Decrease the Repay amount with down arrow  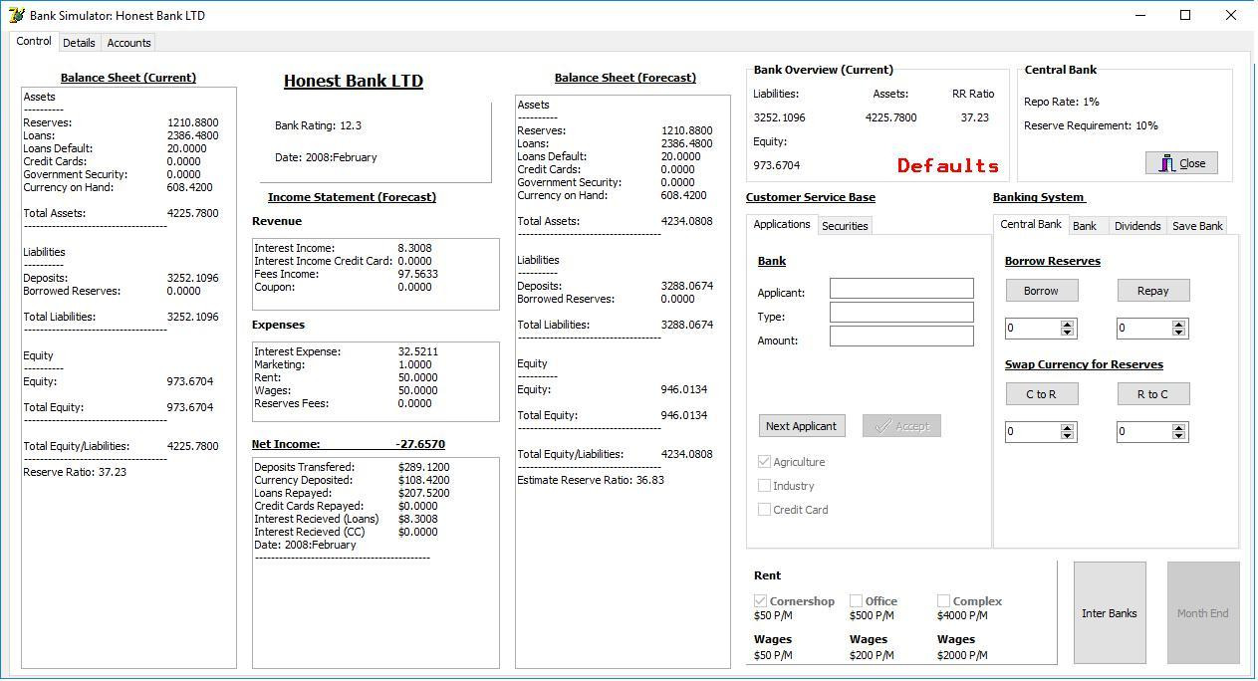(x=1179, y=333)
